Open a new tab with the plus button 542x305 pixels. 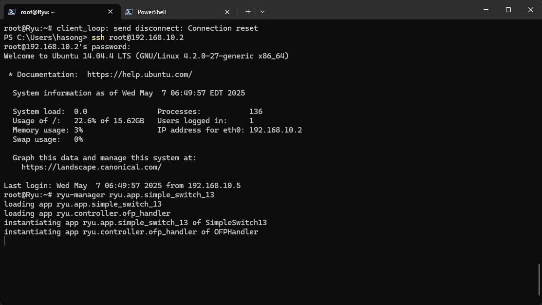[248, 12]
